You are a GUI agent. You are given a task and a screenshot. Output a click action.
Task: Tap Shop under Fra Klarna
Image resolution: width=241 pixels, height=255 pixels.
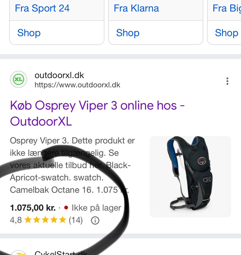[128, 33]
